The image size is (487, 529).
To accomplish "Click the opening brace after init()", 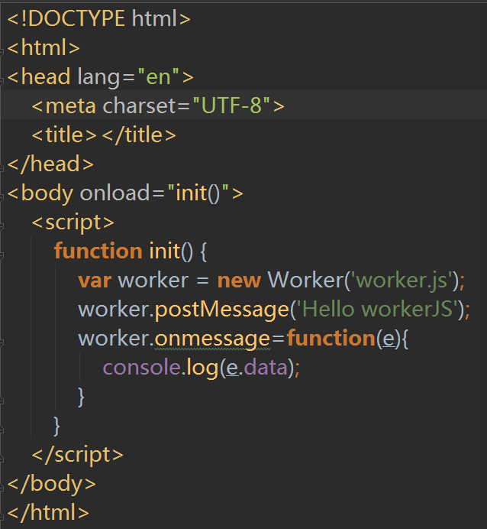I will [203, 252].
